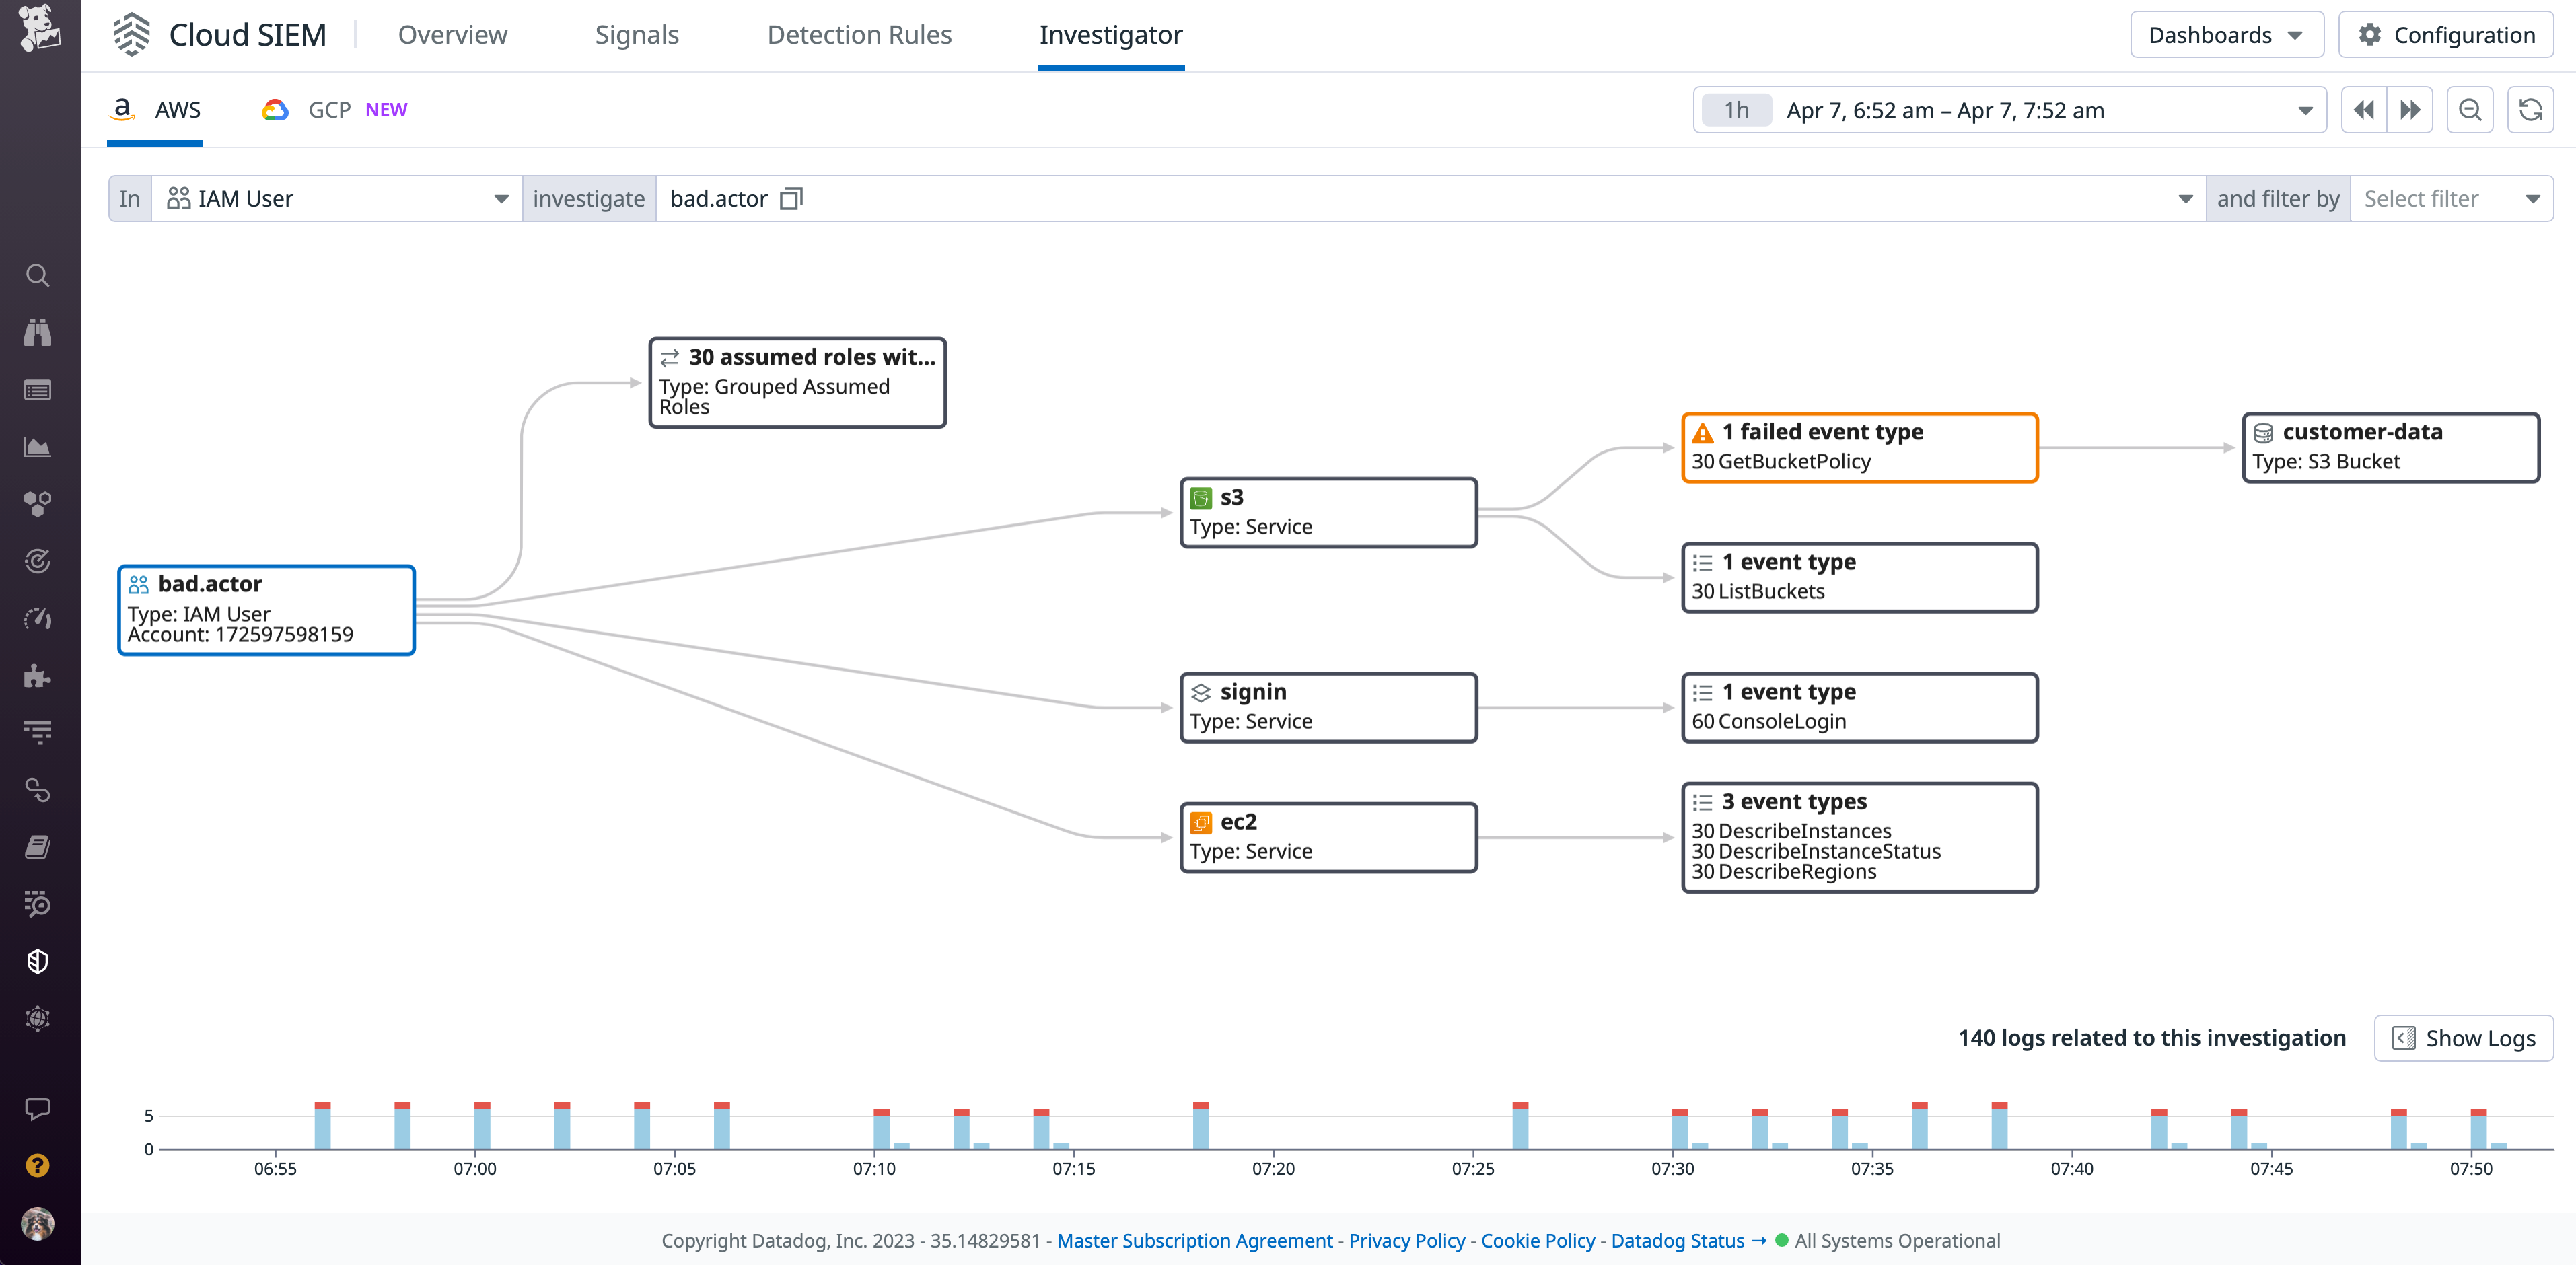Select the charts/metrics graph icon in sidebar
The width and height of the screenshot is (2576, 1265).
click(x=38, y=447)
